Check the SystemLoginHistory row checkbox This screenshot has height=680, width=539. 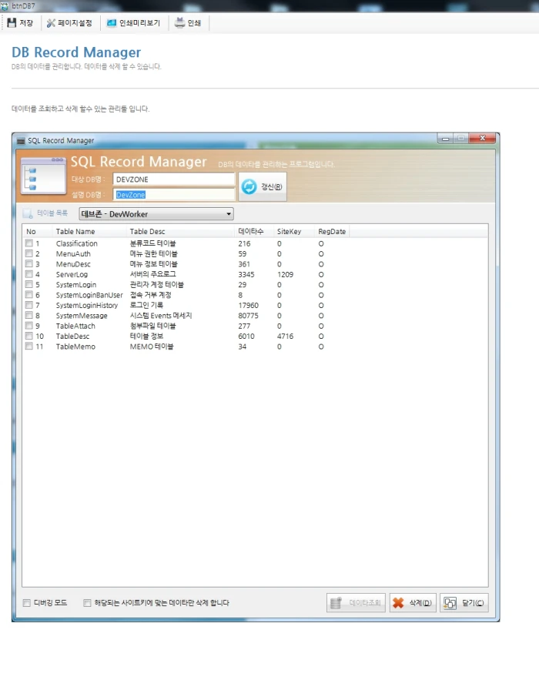(x=28, y=305)
